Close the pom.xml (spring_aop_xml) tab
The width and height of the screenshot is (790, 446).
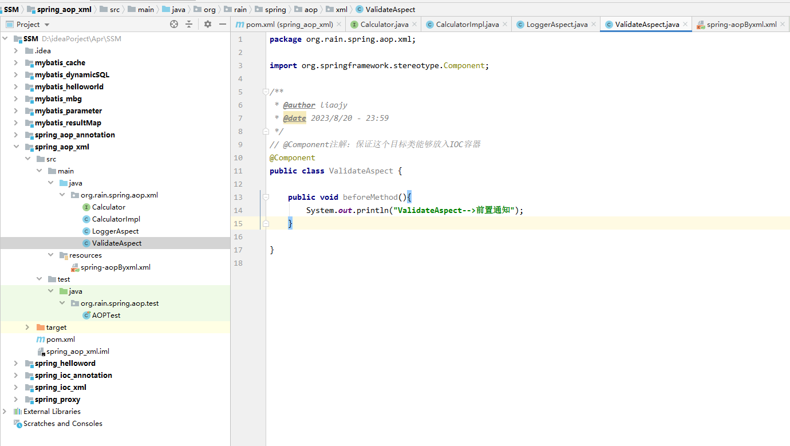tap(339, 25)
